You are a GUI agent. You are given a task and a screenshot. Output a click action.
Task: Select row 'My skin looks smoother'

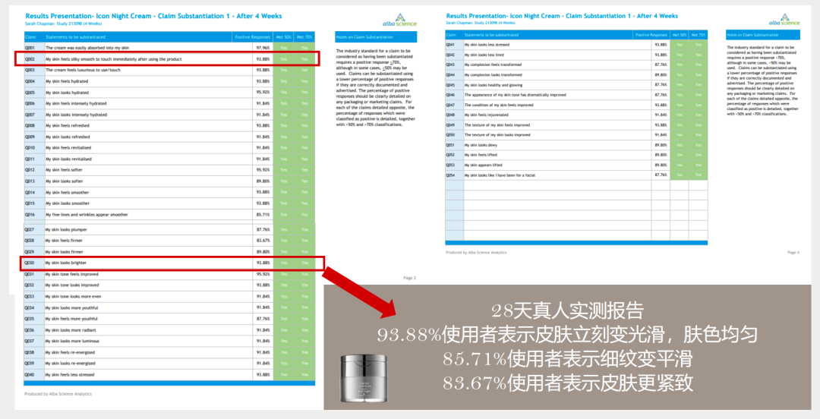click(x=169, y=203)
